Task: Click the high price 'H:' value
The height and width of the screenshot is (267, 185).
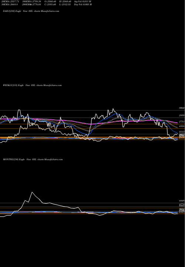Action: (x=65, y=1)
